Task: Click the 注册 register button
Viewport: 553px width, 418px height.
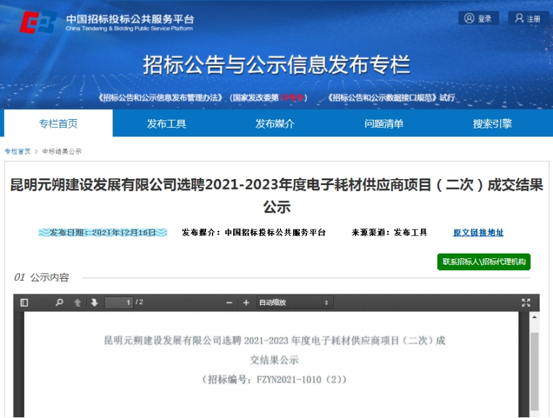Action: tap(528, 19)
